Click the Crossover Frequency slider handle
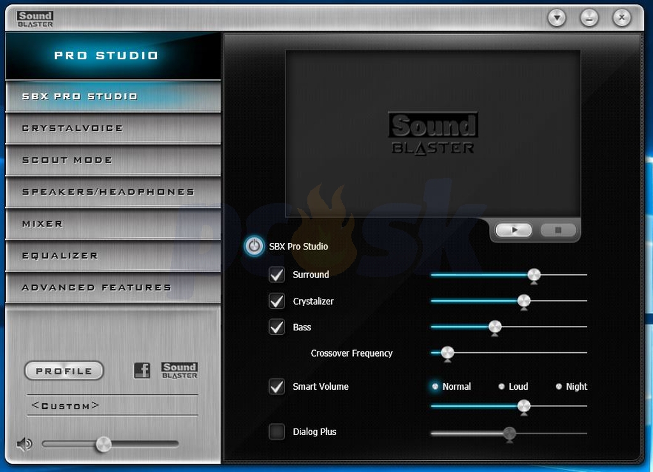 coord(447,353)
